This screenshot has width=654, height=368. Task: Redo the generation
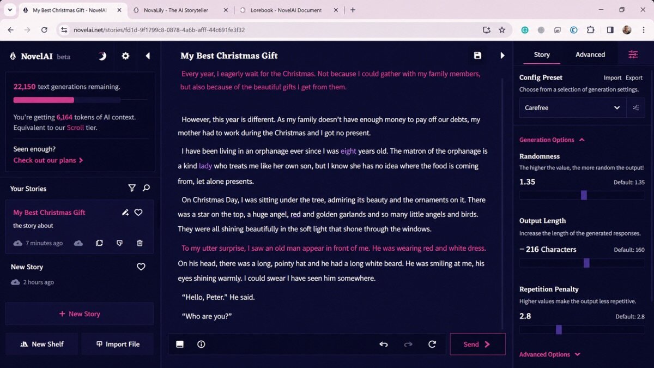tap(408, 344)
